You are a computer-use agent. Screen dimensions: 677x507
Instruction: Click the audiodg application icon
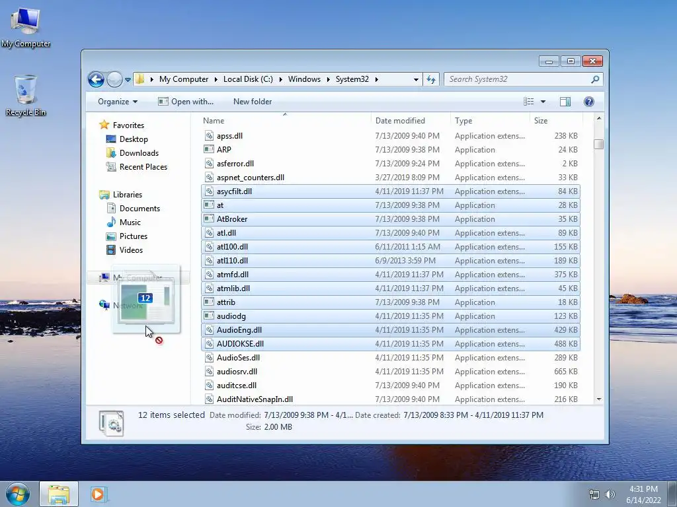(209, 316)
